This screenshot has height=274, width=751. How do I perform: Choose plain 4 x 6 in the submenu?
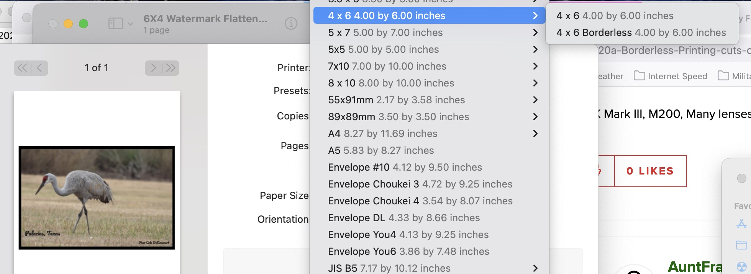[x=615, y=16]
